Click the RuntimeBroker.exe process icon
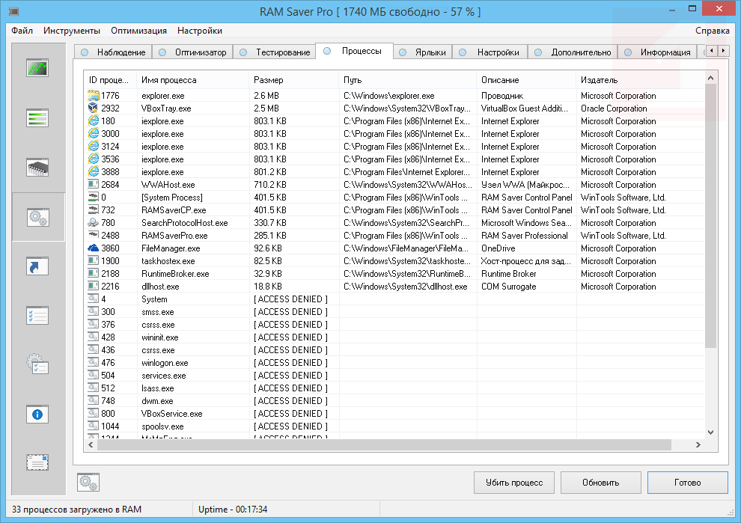Image resolution: width=741 pixels, height=523 pixels. (94, 274)
